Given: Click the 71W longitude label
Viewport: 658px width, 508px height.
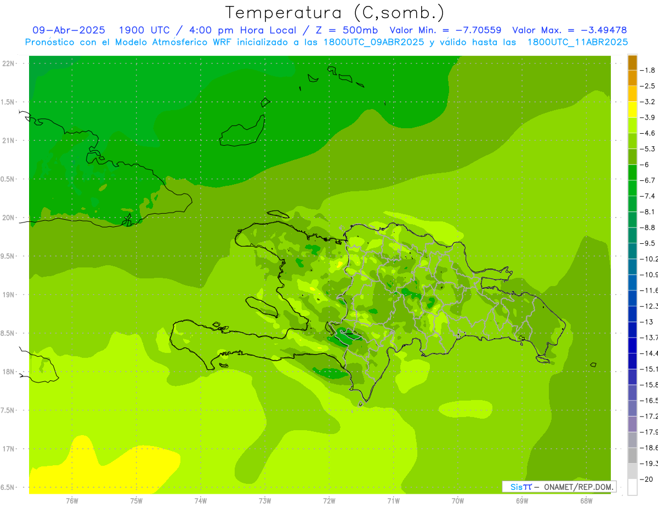Looking at the screenshot, I should (393, 501).
